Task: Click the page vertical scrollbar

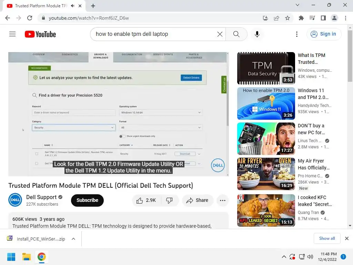Action: pyautogui.click(x=350, y=56)
